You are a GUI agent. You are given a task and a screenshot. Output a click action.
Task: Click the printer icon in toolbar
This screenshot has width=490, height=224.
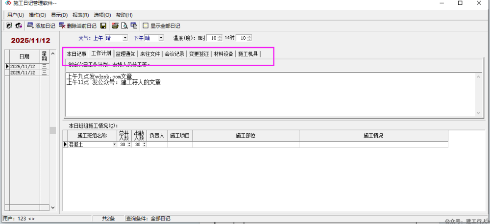(115, 25)
